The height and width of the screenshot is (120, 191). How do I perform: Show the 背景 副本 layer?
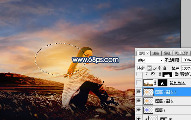click(139, 83)
